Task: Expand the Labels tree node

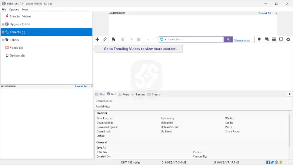Action: coord(3,40)
